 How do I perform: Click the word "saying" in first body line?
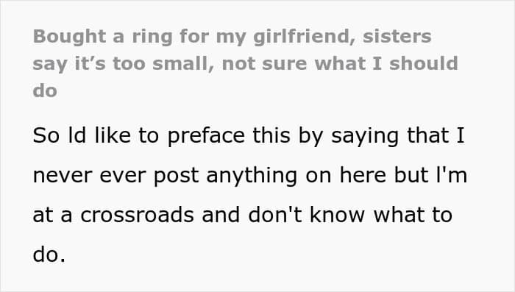tap(365, 136)
